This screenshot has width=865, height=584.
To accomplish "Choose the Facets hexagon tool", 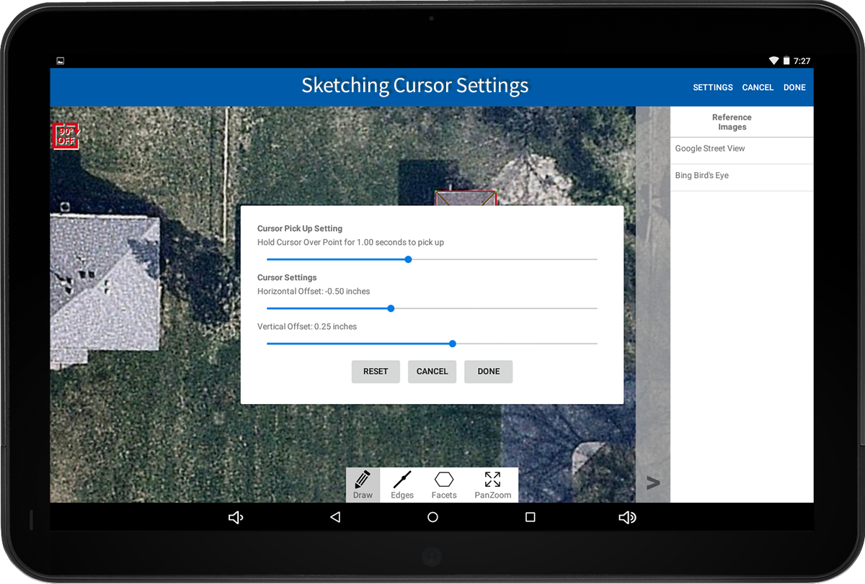I will pos(444,485).
